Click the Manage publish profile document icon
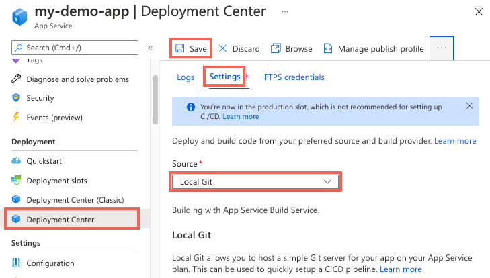 pyautogui.click(x=328, y=48)
